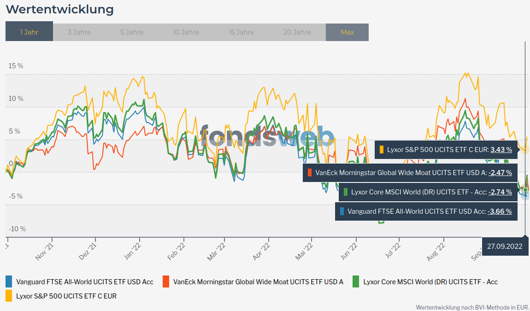Viewport: 530px width, 311px height.
Task: Click Lyxor S&P 500 UCITS legend label
Action: [66, 296]
